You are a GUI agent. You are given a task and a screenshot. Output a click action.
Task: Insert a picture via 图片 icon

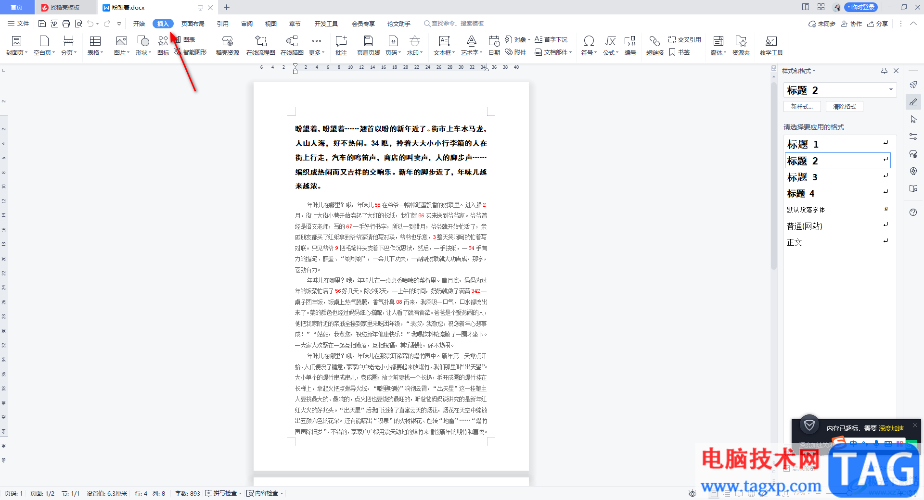122,46
